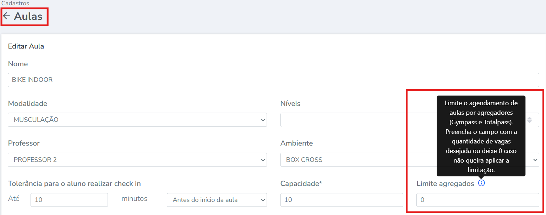Select the Limite agregados input with 0
Image resolution: width=546 pixels, height=215 pixels.
tap(477, 200)
